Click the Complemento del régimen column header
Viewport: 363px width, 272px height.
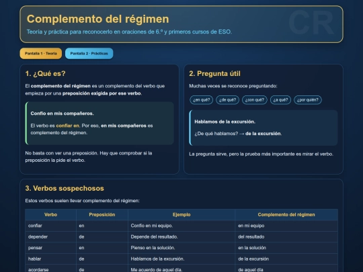286,215
